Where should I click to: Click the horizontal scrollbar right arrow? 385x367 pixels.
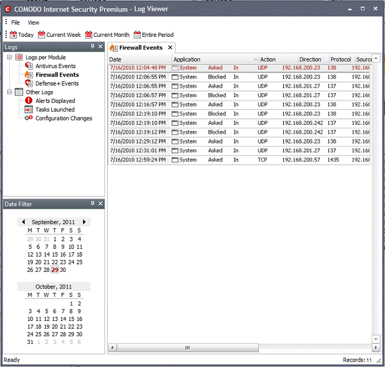point(376,348)
